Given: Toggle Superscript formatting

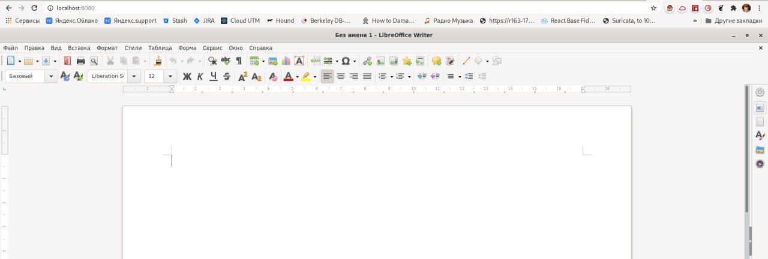Looking at the screenshot, I should click(243, 76).
